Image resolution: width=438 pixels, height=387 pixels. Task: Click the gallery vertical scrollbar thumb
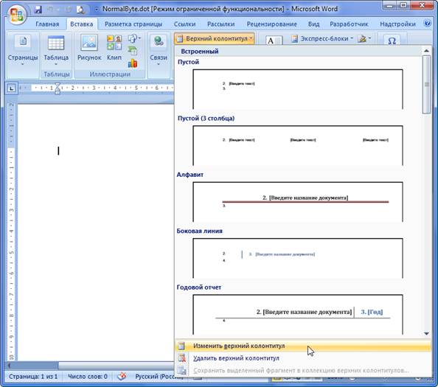tap(426, 85)
